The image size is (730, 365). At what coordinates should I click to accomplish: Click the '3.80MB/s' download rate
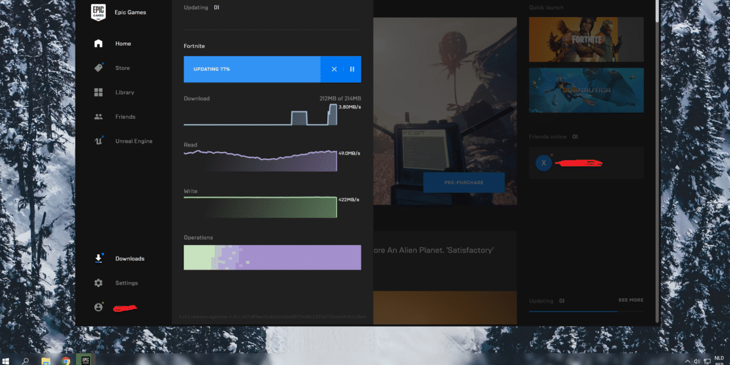[350, 107]
